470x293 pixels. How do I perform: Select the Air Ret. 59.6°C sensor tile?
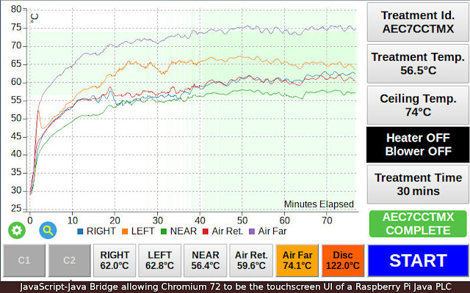(251, 261)
